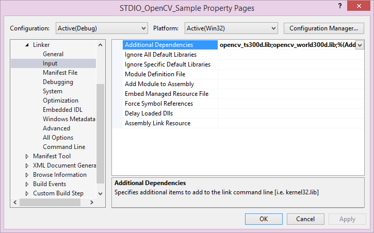Select the Custom Build Step label
The image size is (374, 233).
click(x=58, y=193)
